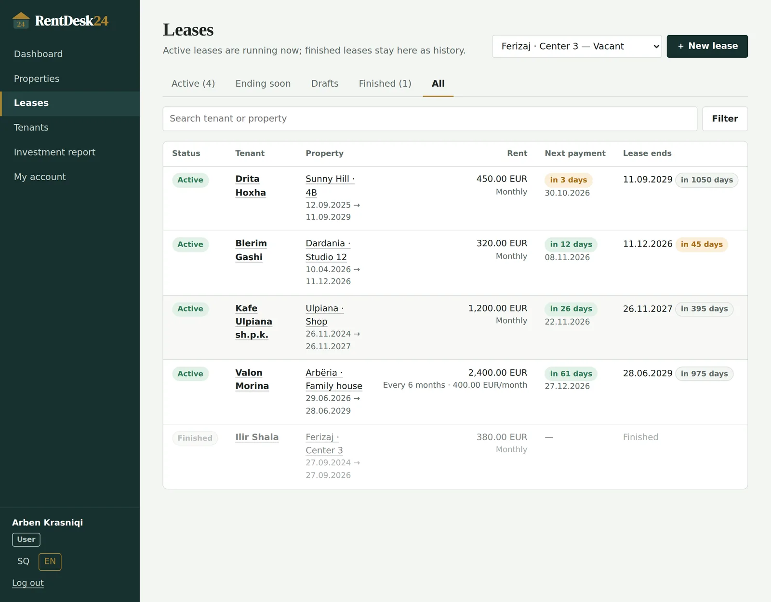Open tenant Valon Morina
771x602 pixels.
[x=252, y=380]
